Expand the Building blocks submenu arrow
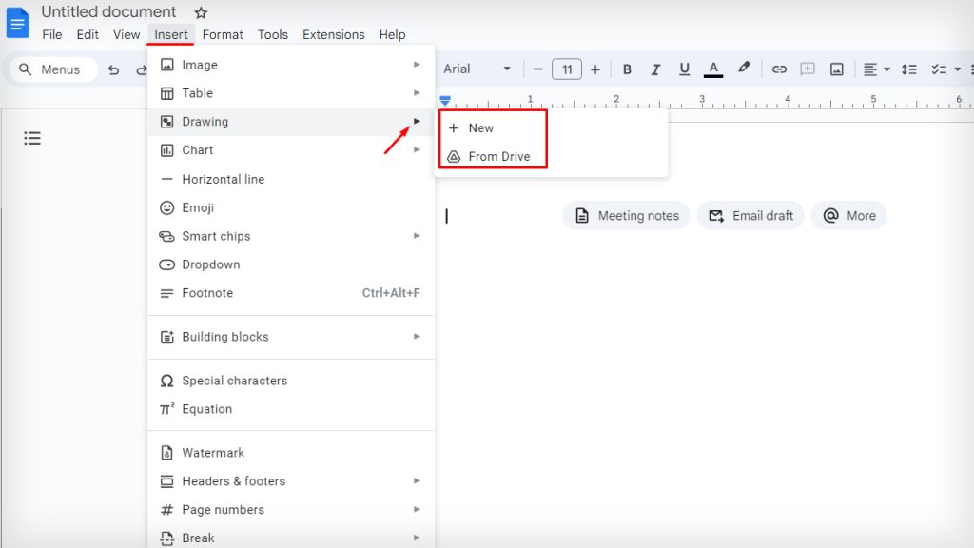The height and width of the screenshot is (548, 974). [417, 337]
